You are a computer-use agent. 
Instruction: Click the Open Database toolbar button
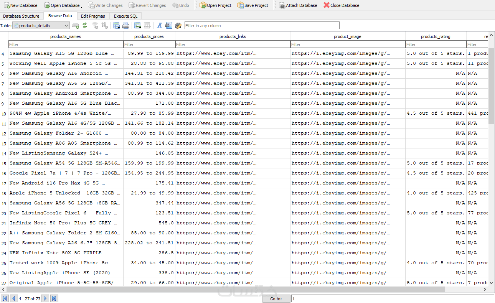[61, 5]
